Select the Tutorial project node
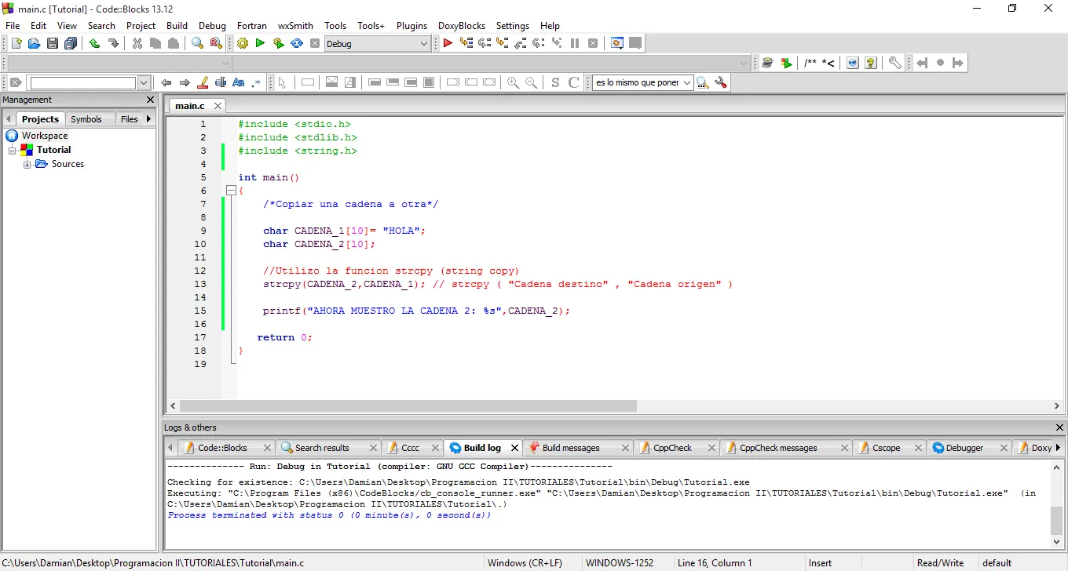1068x571 pixels. [53, 150]
